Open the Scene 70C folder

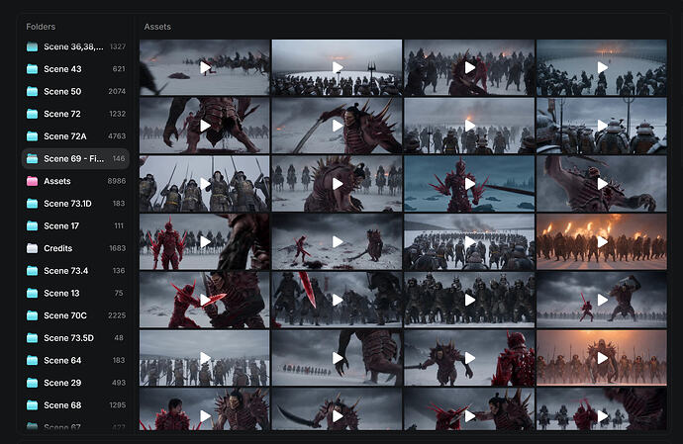tap(75, 315)
